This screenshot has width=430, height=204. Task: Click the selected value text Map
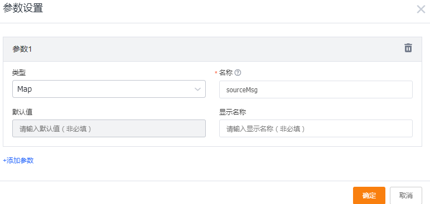click(25, 89)
